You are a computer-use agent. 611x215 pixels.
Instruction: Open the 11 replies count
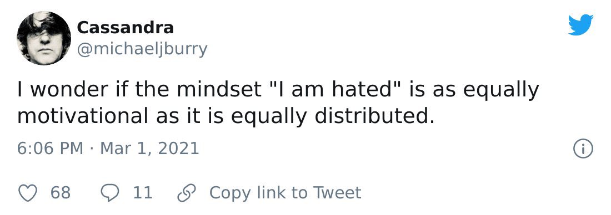pos(143,193)
